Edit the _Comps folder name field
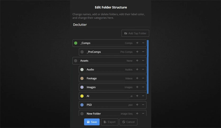Screen dimensions: 221x128 click(102, 43)
